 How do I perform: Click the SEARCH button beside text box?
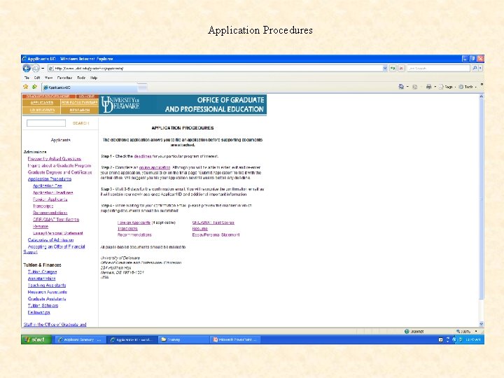coord(80,123)
